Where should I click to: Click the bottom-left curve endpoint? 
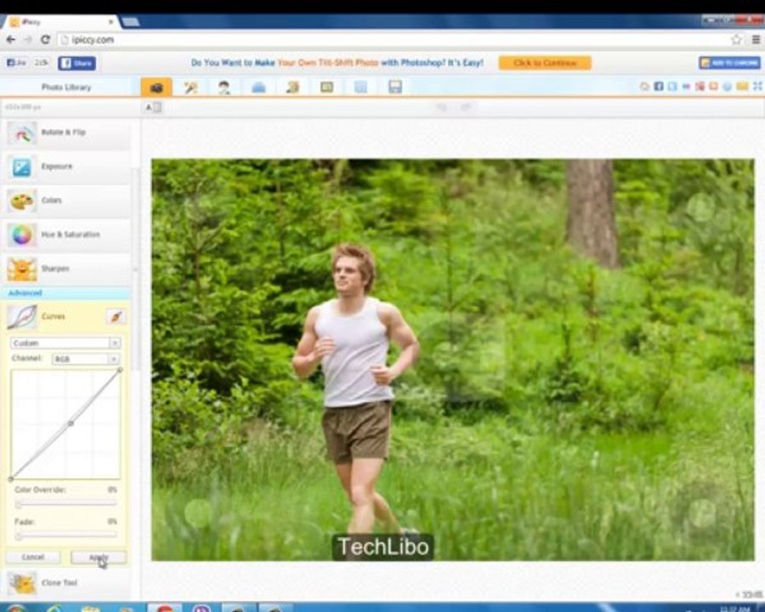pyautogui.click(x=11, y=479)
